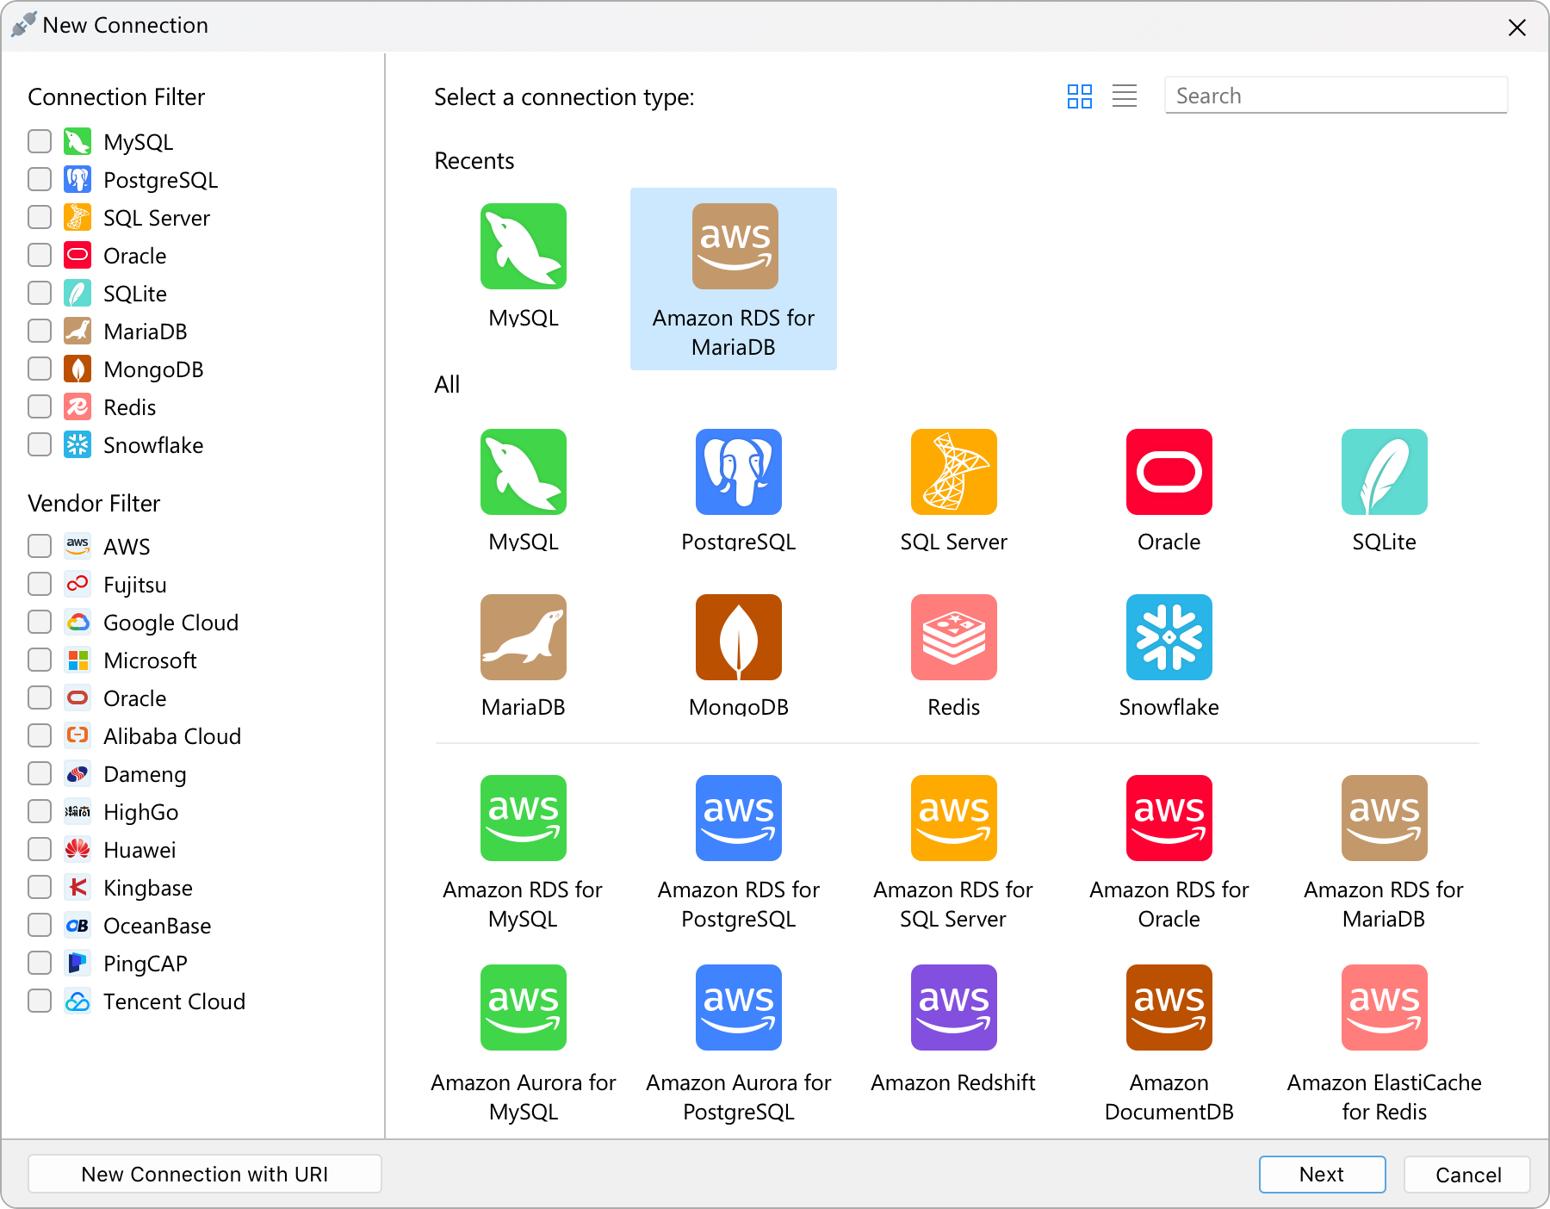This screenshot has height=1209, width=1550.
Task: Click the Next button
Action: (1321, 1175)
